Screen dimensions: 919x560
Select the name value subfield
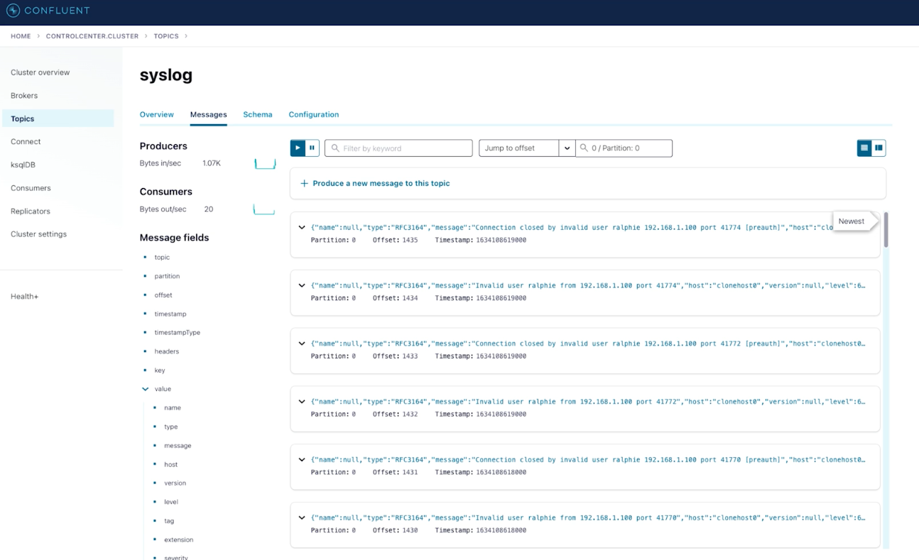pos(173,408)
